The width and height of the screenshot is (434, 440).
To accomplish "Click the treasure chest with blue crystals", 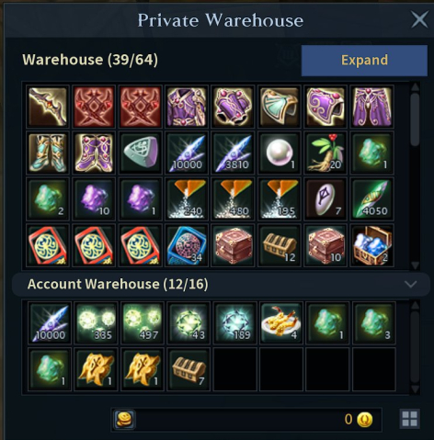I will pyautogui.click(x=372, y=245).
